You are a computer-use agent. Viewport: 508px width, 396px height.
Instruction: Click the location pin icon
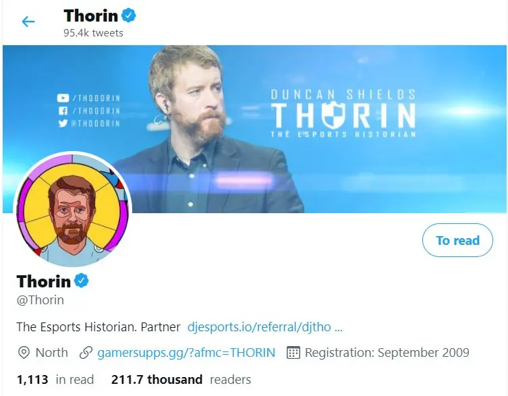point(24,353)
